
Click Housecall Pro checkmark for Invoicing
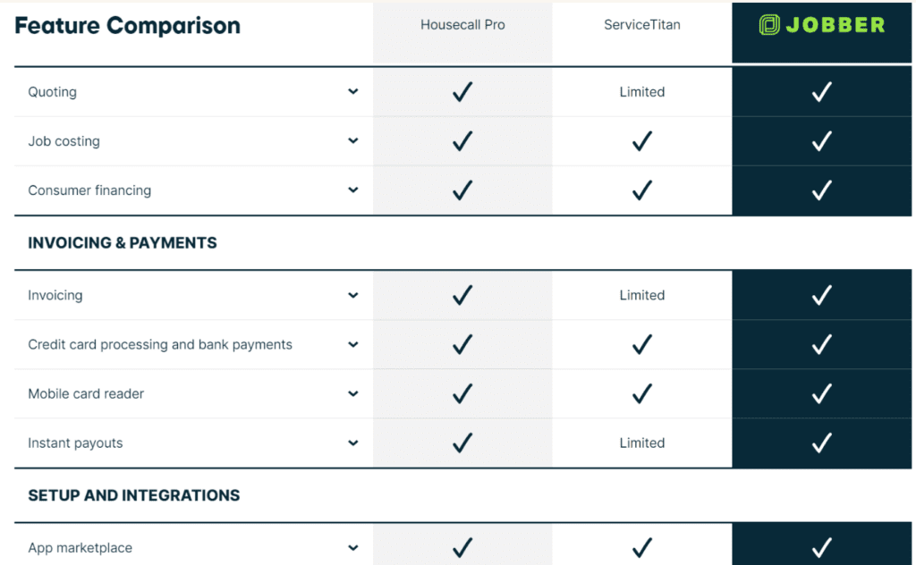point(462,295)
